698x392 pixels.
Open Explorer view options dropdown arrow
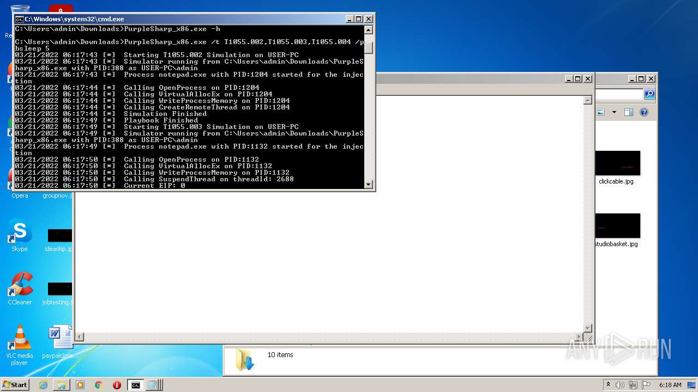pyautogui.click(x=614, y=112)
